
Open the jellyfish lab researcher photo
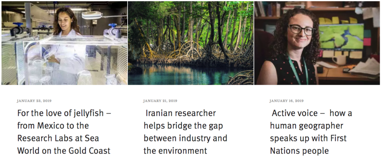click(64, 43)
